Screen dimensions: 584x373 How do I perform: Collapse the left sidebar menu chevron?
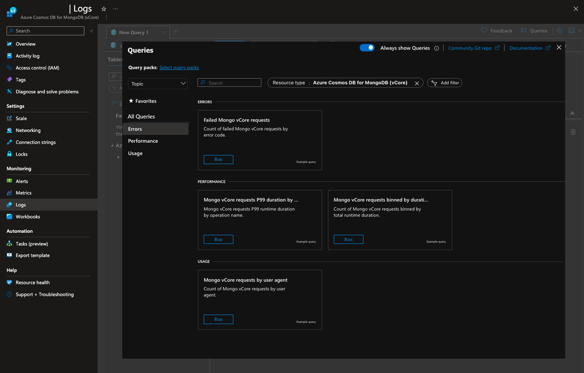(91, 31)
